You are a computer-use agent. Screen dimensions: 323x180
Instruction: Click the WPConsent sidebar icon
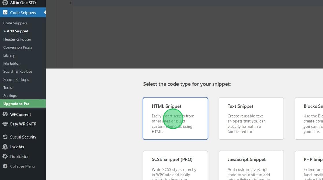coord(5,114)
